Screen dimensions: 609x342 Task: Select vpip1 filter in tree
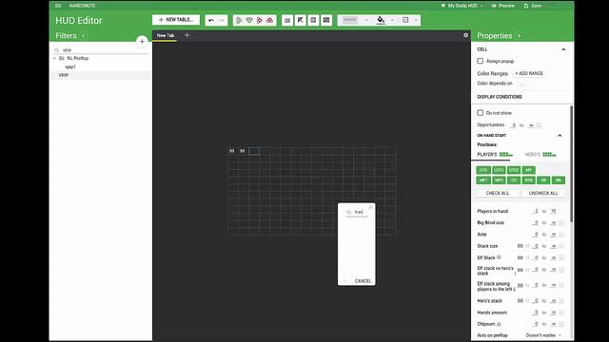70,66
